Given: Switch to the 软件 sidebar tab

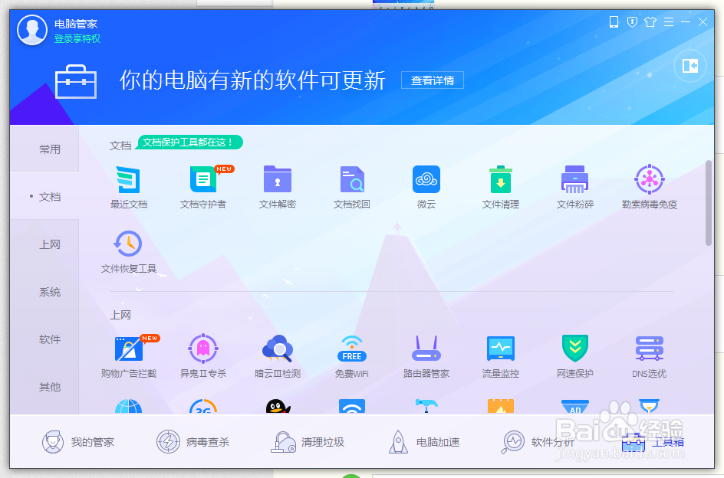Looking at the screenshot, I should [44, 339].
